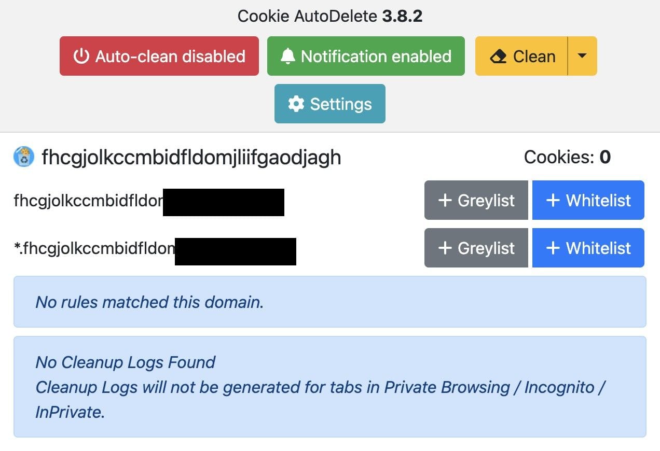
Task: Enable auto-clean with the red toggle button
Action: click(x=159, y=56)
